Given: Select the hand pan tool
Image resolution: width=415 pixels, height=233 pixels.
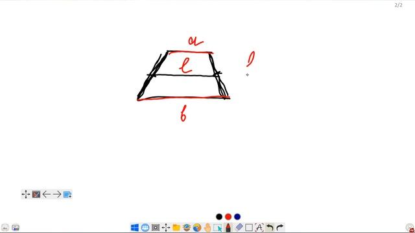Looking at the screenshot, I should click(207, 227).
